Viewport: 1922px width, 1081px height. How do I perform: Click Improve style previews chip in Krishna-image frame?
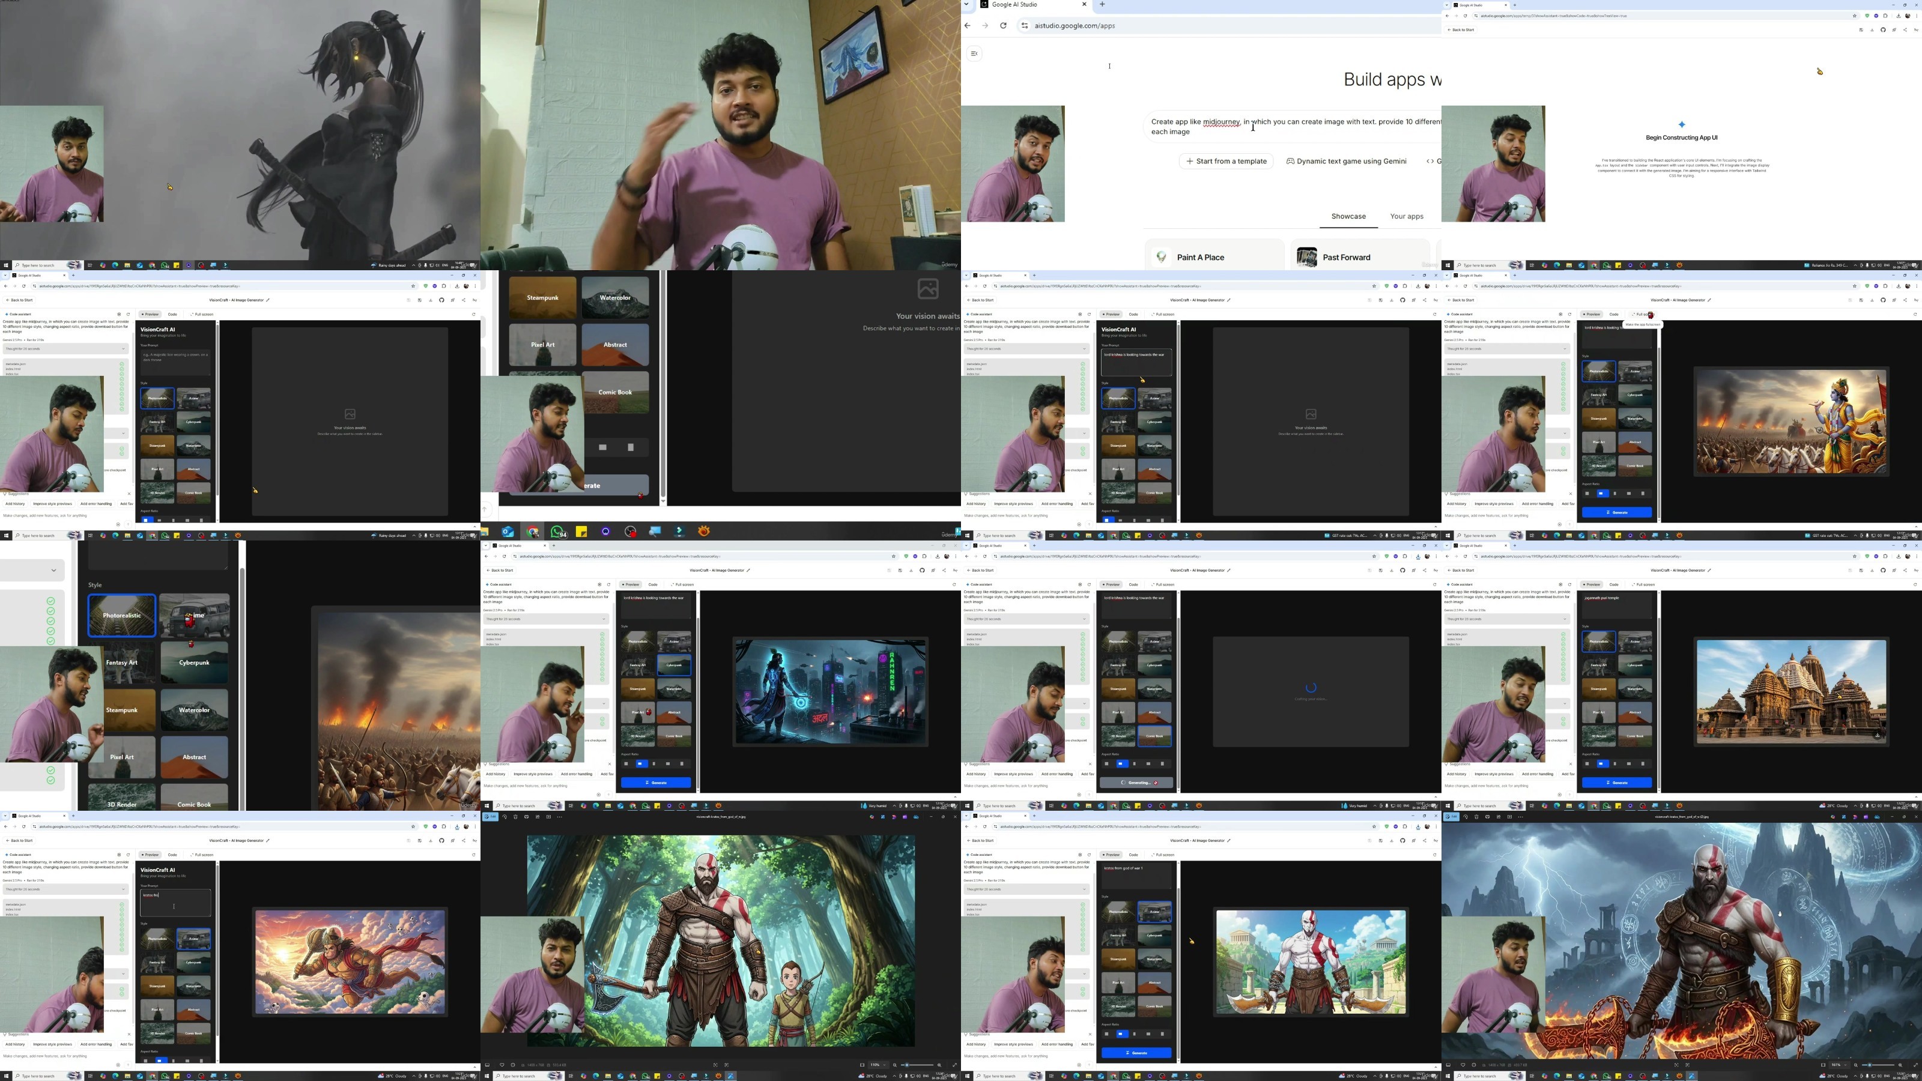1494,504
